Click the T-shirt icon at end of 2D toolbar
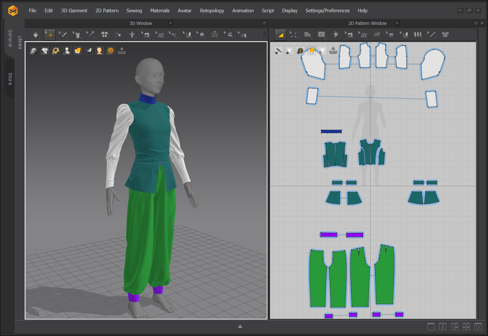 [445, 35]
